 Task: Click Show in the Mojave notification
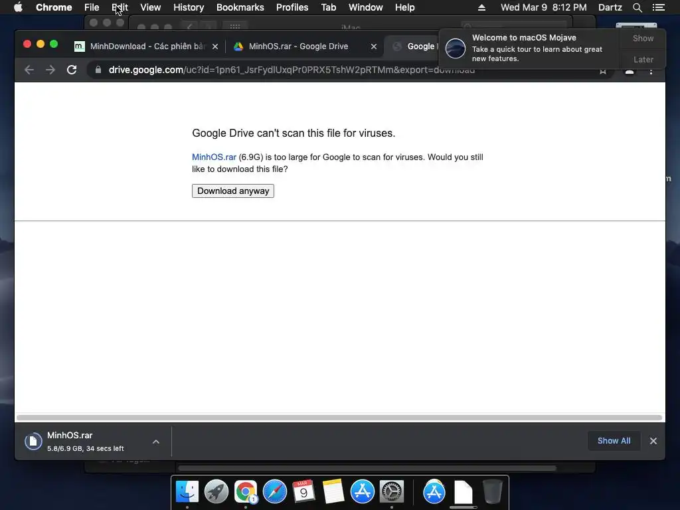[643, 39]
